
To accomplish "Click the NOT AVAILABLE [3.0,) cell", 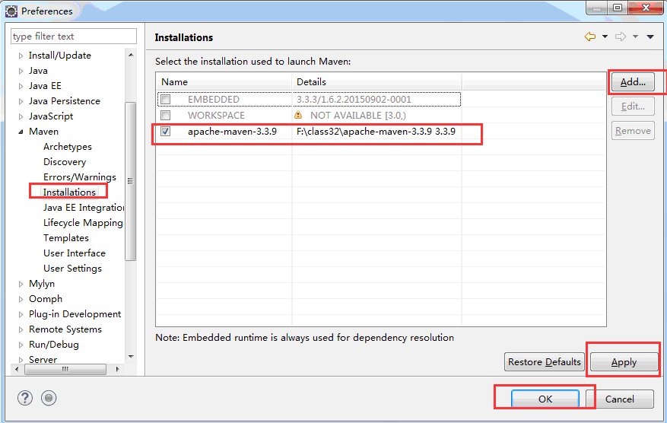I will (357, 116).
